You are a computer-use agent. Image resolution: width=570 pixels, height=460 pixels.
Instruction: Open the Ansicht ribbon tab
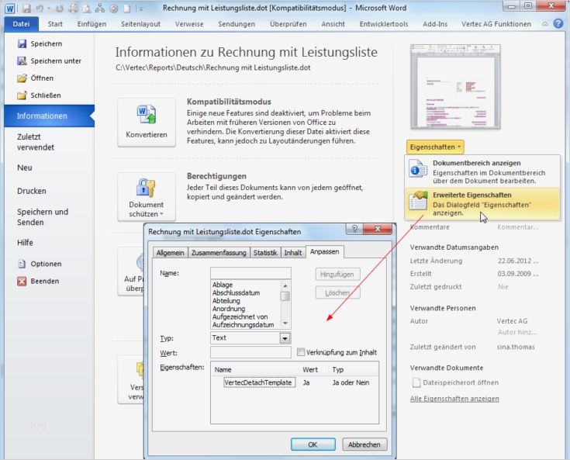[x=333, y=24]
